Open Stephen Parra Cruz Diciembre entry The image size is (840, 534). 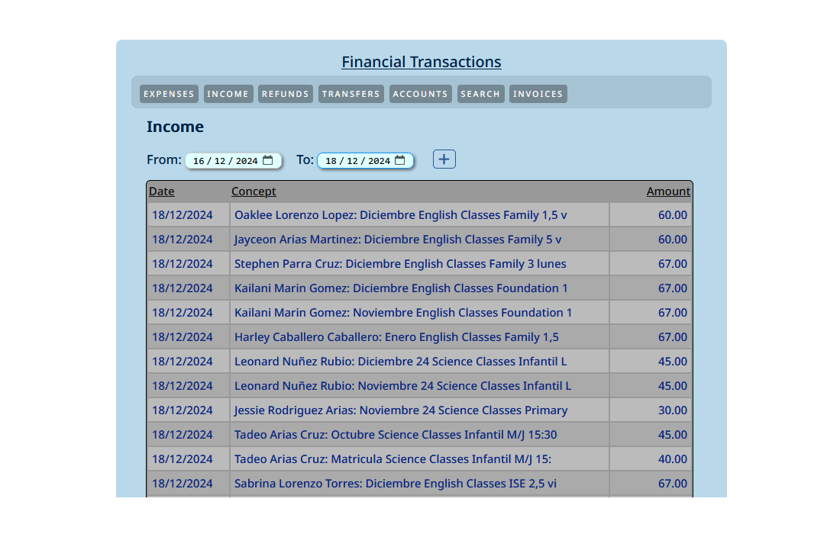click(400, 264)
